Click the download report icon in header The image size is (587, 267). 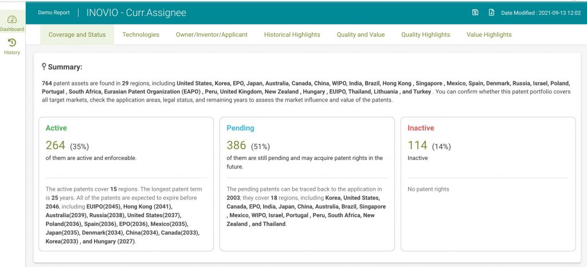(x=491, y=13)
